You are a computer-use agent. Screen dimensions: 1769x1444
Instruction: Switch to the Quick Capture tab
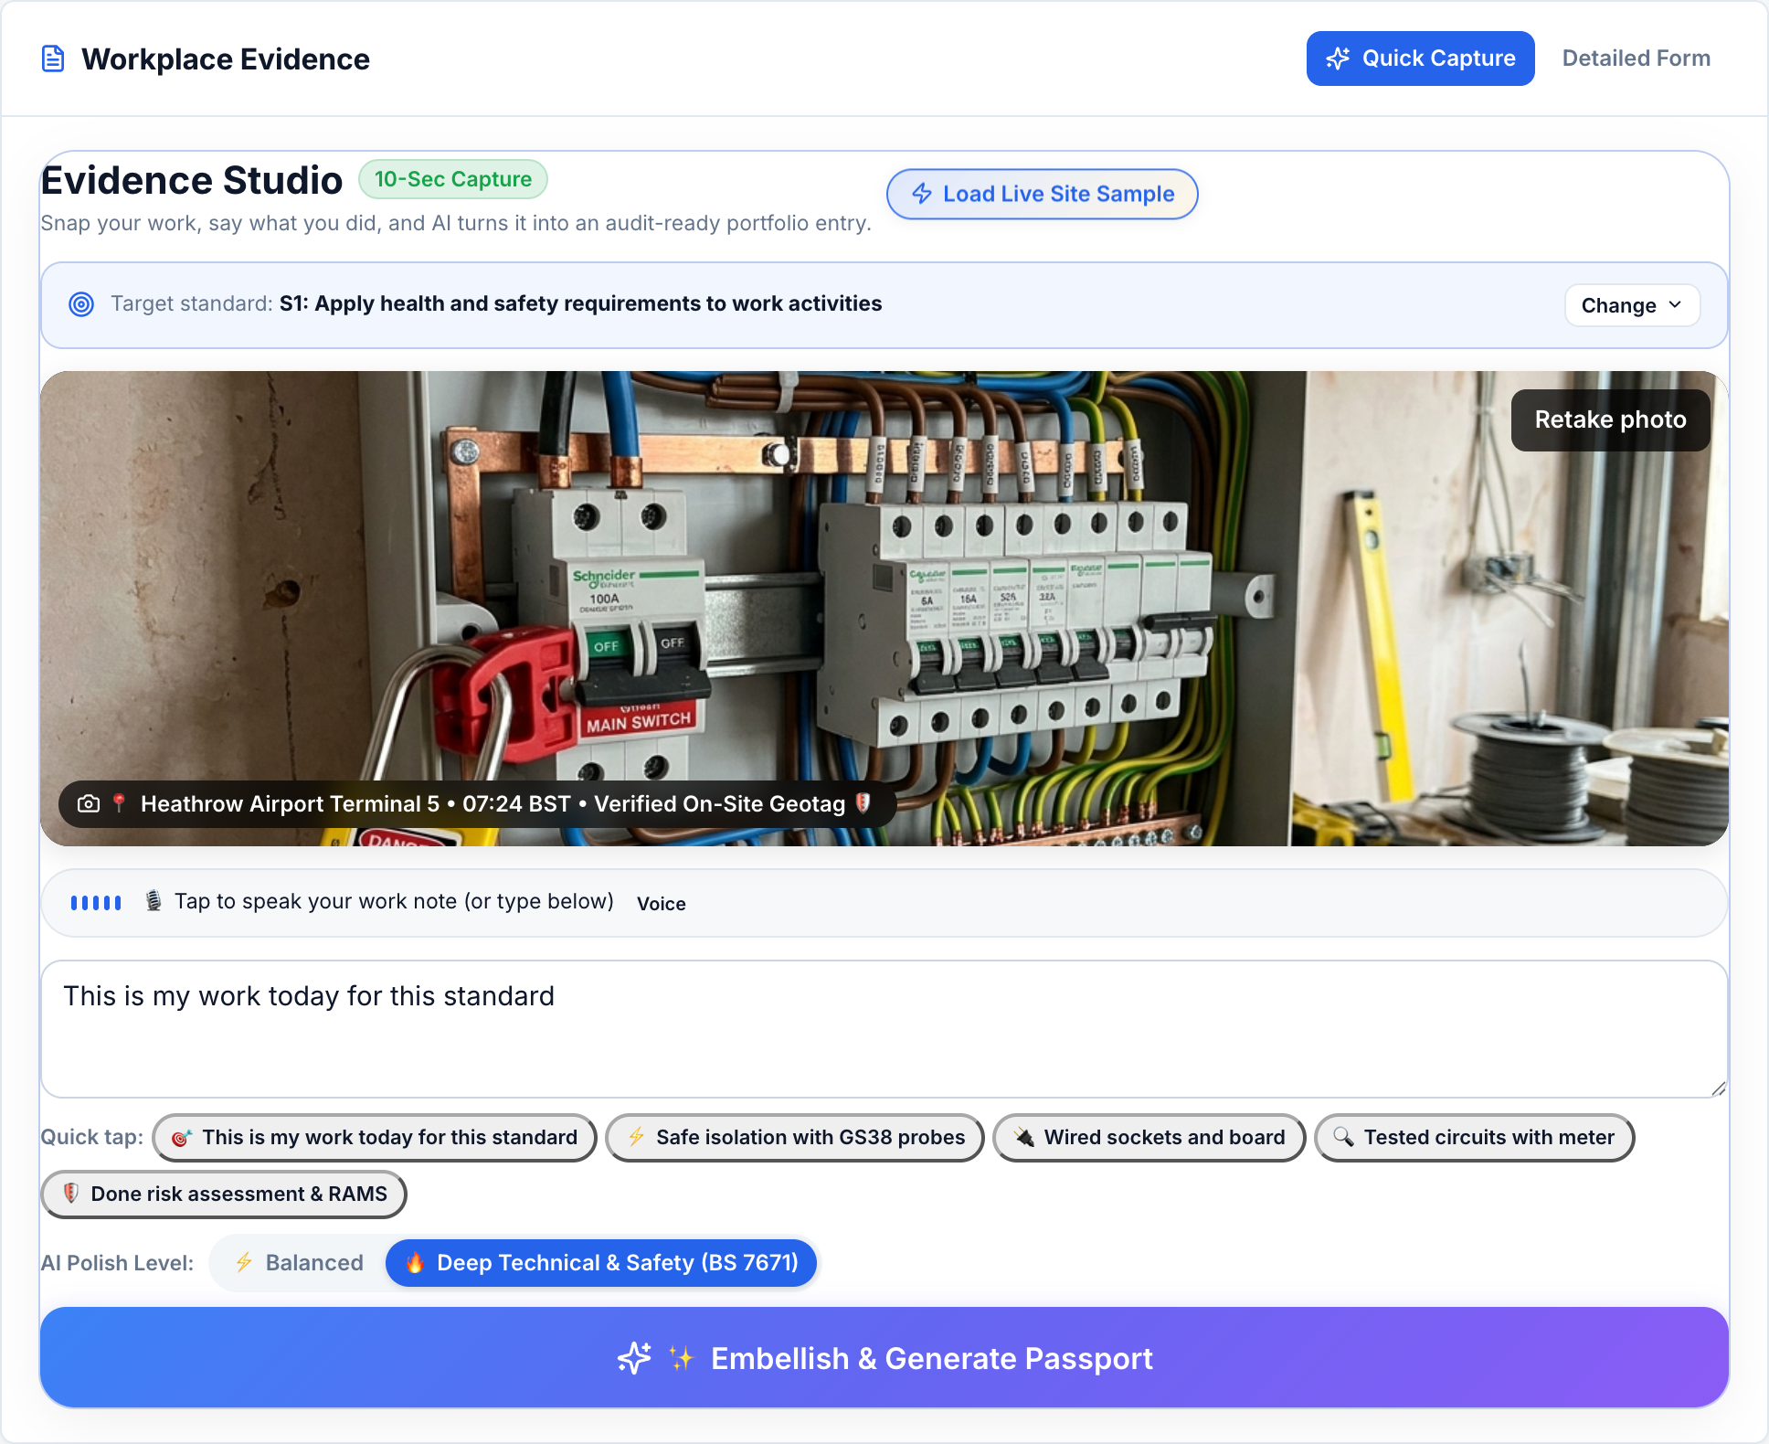click(1420, 58)
